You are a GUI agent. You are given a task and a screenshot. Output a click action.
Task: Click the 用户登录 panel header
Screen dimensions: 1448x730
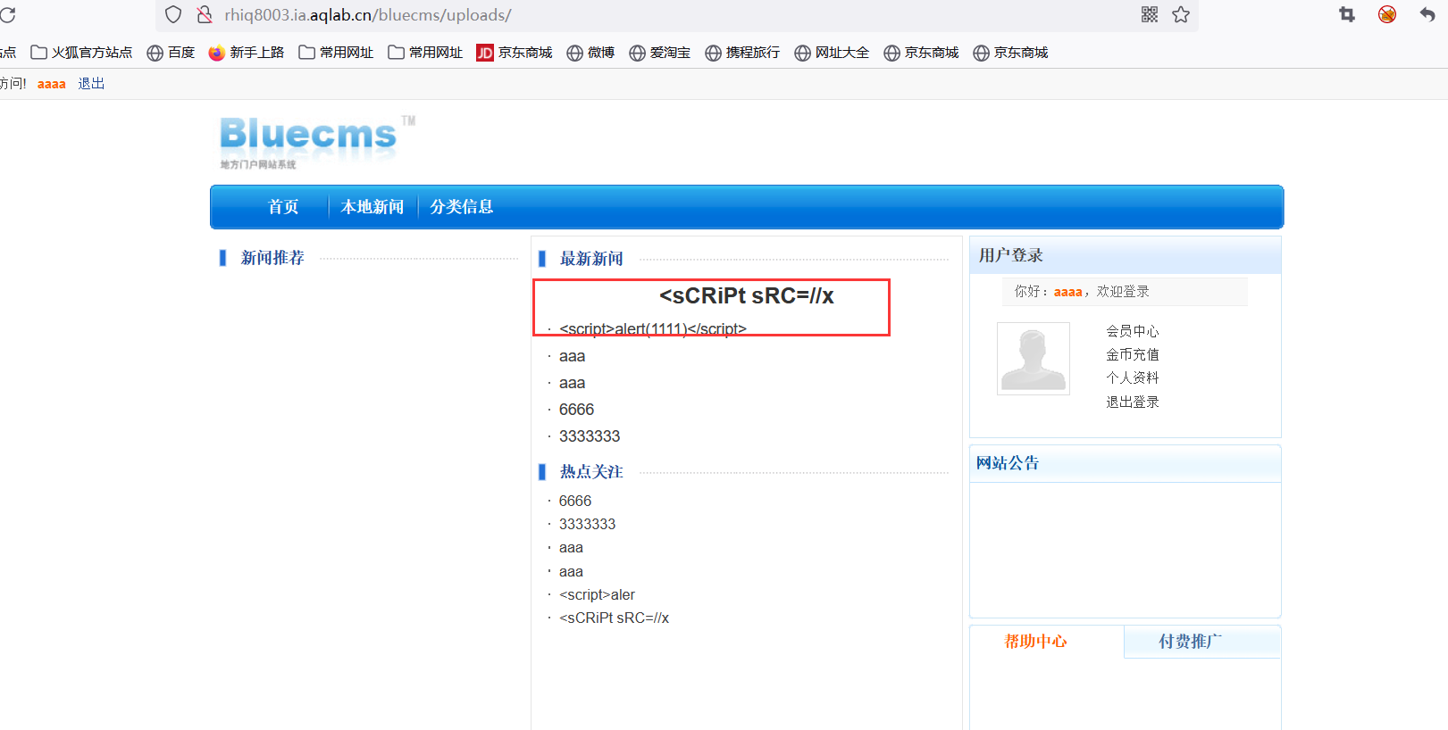(x=1126, y=255)
